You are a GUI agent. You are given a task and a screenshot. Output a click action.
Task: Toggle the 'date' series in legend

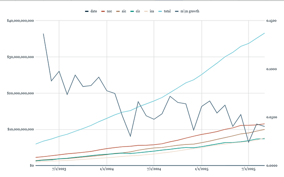[x=93, y=11]
